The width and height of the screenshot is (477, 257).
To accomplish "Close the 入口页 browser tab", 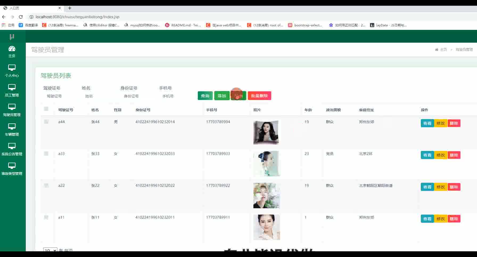I will point(60,8).
